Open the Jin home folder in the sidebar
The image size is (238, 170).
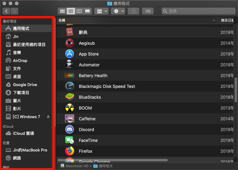(27, 36)
